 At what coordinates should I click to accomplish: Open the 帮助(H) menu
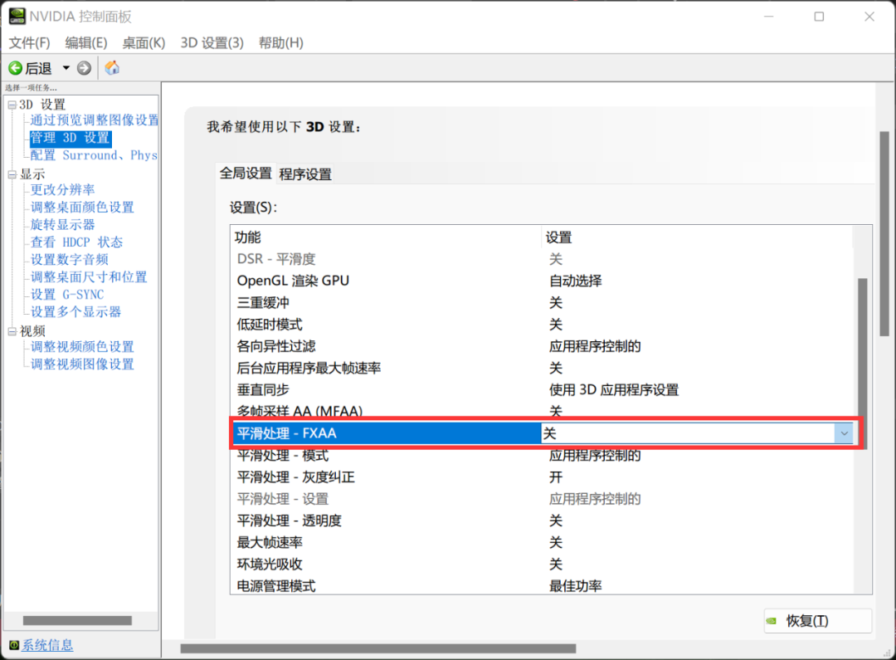point(281,43)
